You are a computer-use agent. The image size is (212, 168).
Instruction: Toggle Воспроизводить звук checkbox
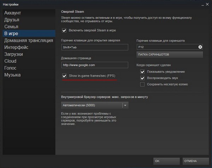point(142,78)
